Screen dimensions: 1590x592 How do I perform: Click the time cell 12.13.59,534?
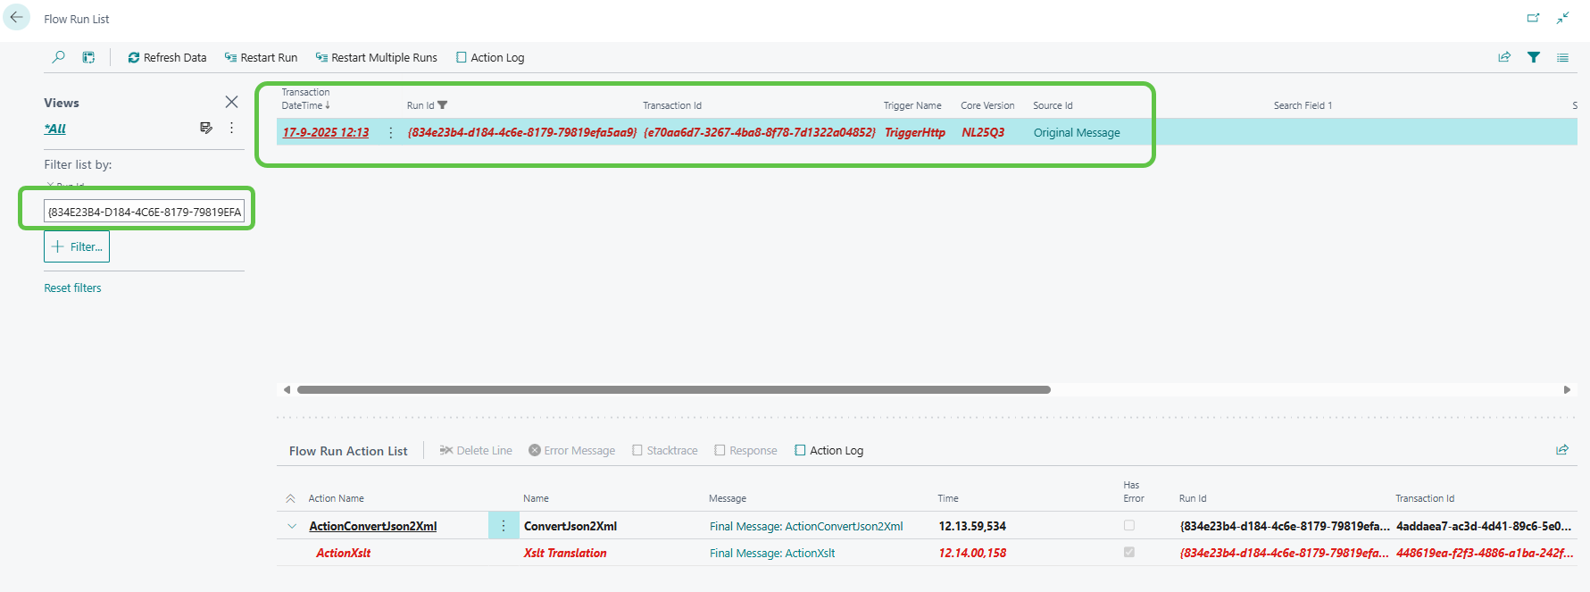click(x=972, y=526)
